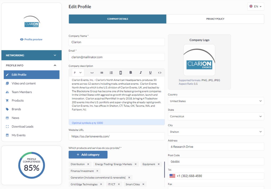Toggle italic formatting in description editor
Viewport: 271px width, 189px height.
click(141, 73)
